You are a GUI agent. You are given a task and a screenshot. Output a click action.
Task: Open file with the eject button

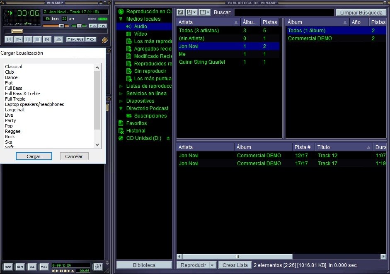click(58, 39)
